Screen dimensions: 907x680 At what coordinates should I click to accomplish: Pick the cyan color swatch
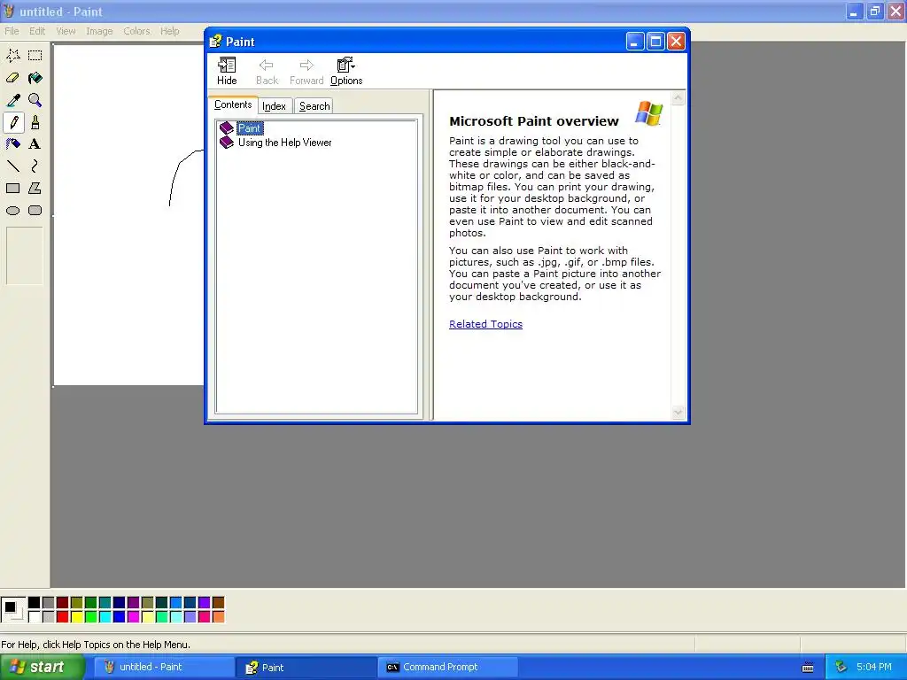click(105, 617)
